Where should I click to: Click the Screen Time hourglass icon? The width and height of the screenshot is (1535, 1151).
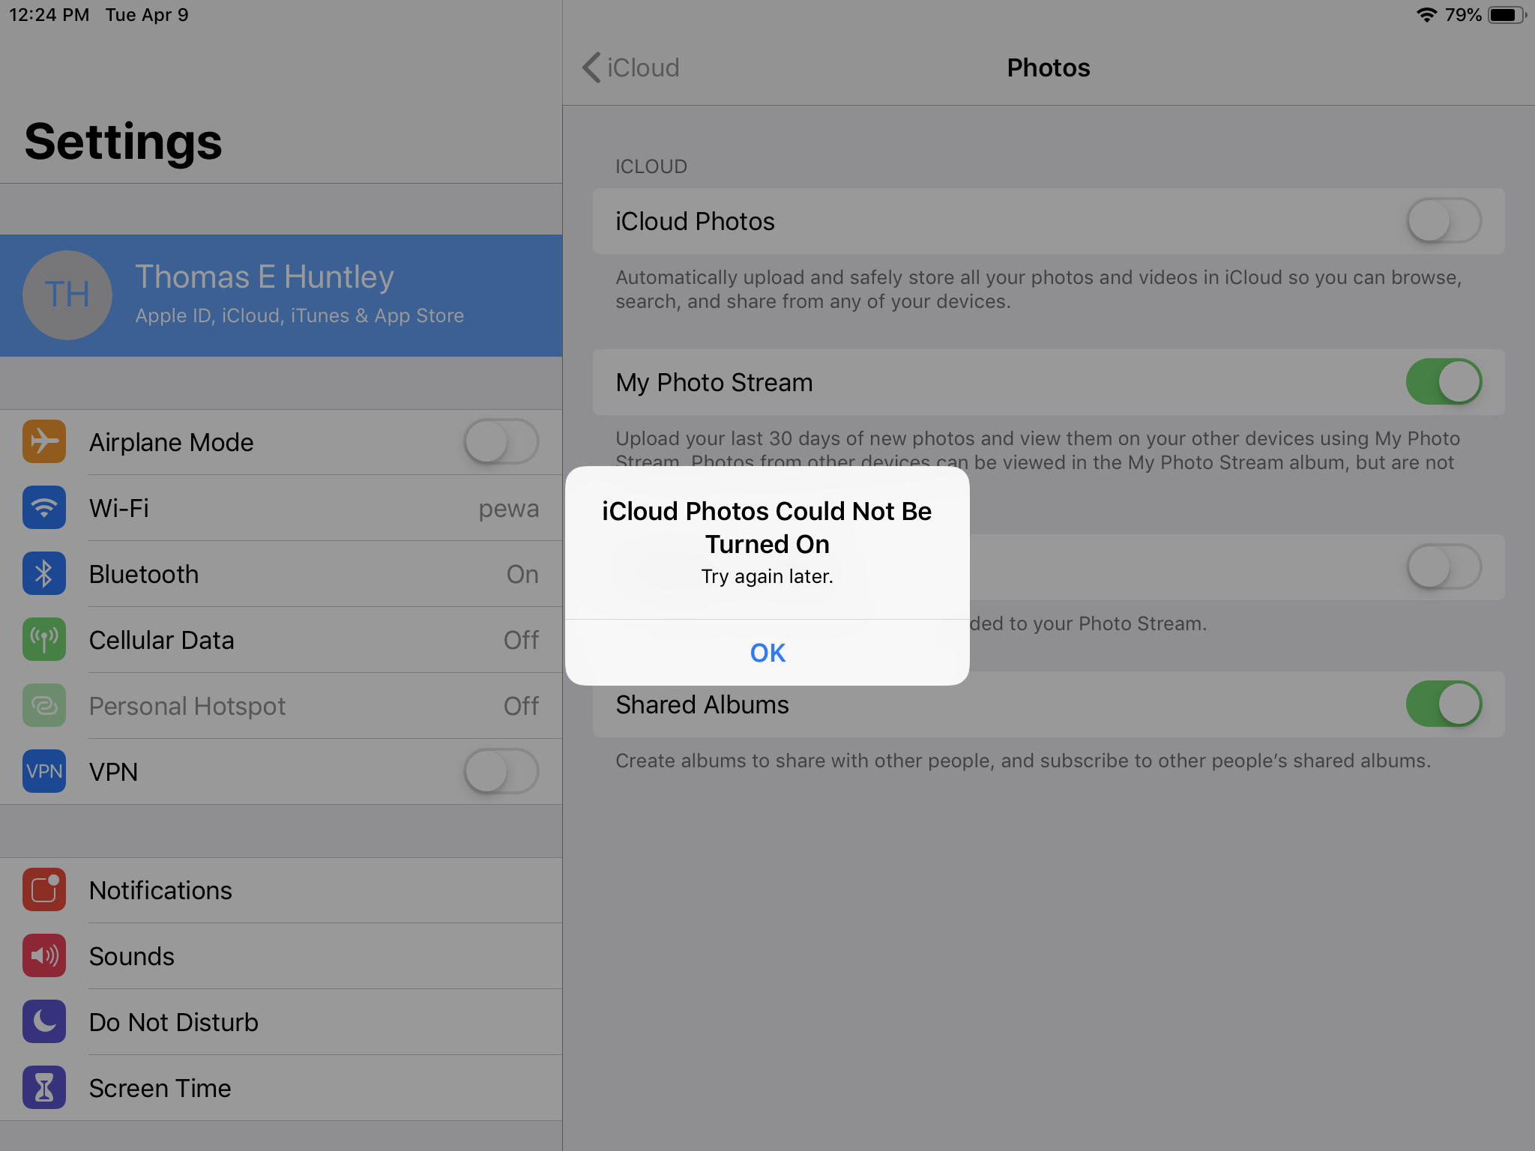pyautogui.click(x=44, y=1088)
